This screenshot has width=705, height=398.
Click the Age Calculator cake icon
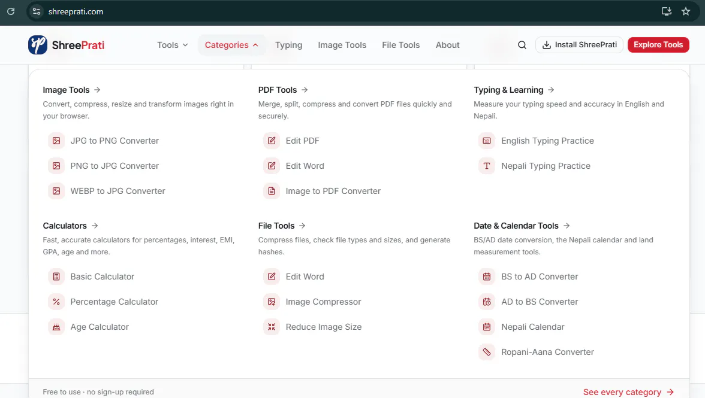pyautogui.click(x=56, y=327)
